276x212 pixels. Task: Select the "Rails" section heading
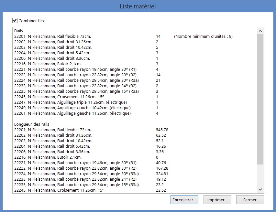[19, 31]
